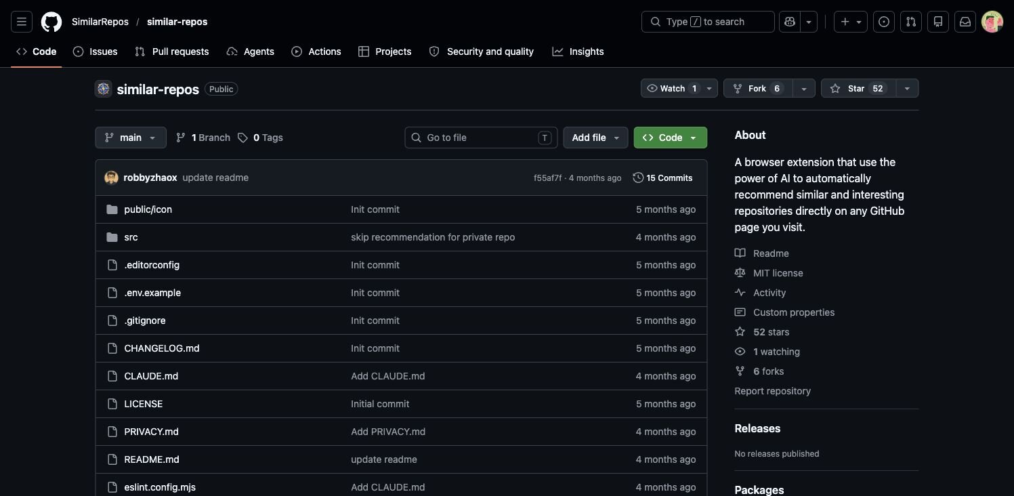This screenshot has height=496, width=1014.
Task: Click the Watch button
Action: coord(671,88)
